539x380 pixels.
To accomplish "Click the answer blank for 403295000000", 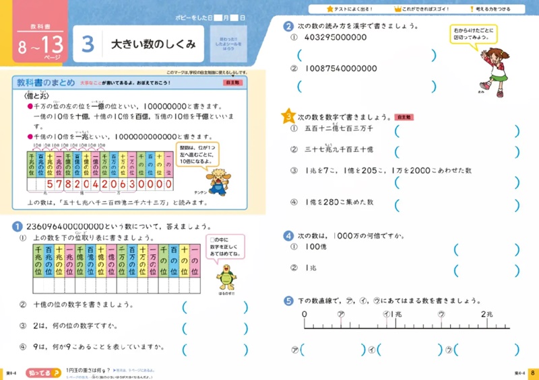I will click(x=367, y=54).
